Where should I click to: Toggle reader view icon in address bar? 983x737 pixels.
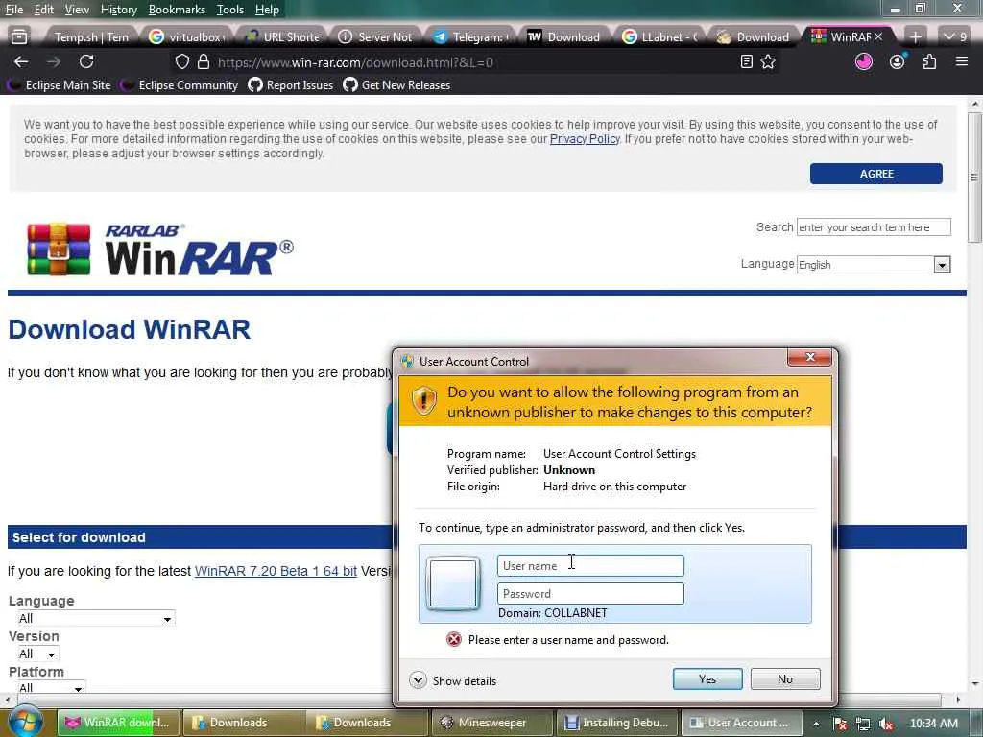coord(746,61)
